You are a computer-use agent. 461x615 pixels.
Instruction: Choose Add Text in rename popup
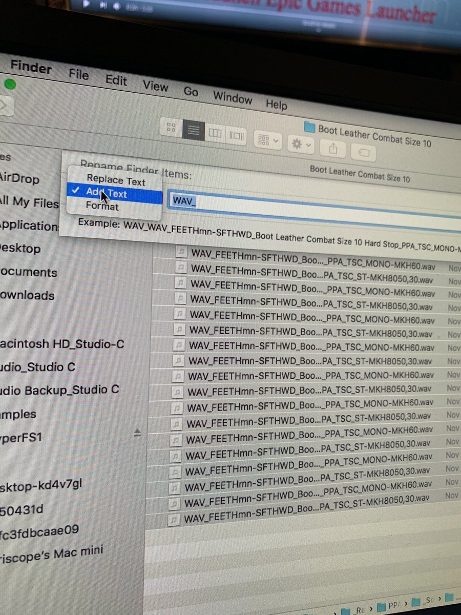[114, 193]
